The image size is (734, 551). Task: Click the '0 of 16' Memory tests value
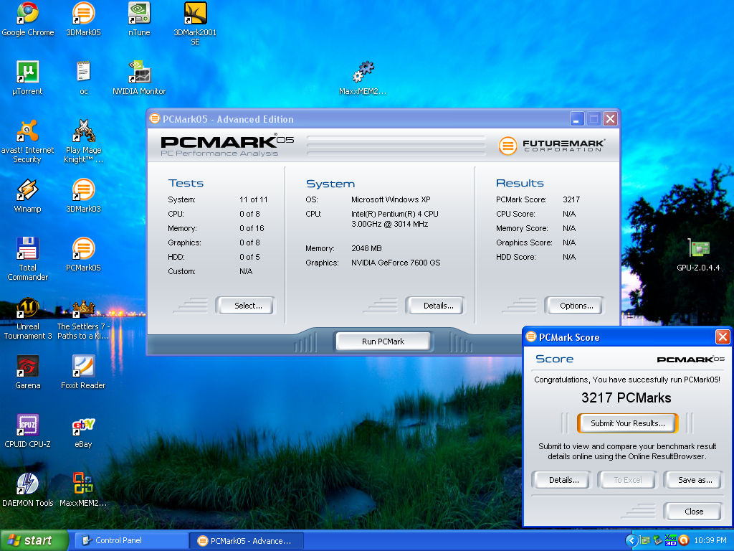coord(252,228)
